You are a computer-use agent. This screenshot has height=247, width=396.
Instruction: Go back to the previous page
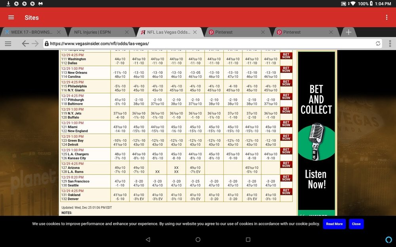click(x=25, y=43)
